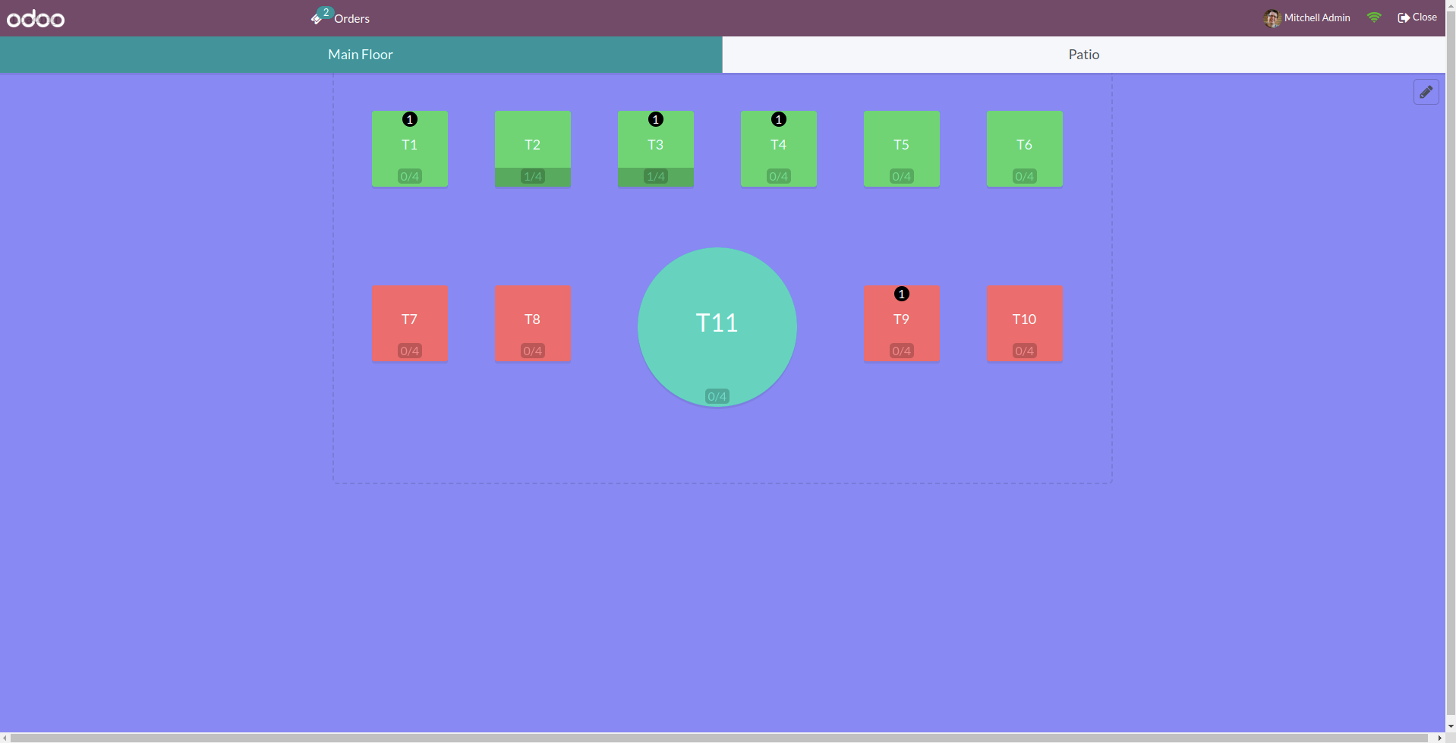Click the Mitchell Admin username

[x=1317, y=17]
